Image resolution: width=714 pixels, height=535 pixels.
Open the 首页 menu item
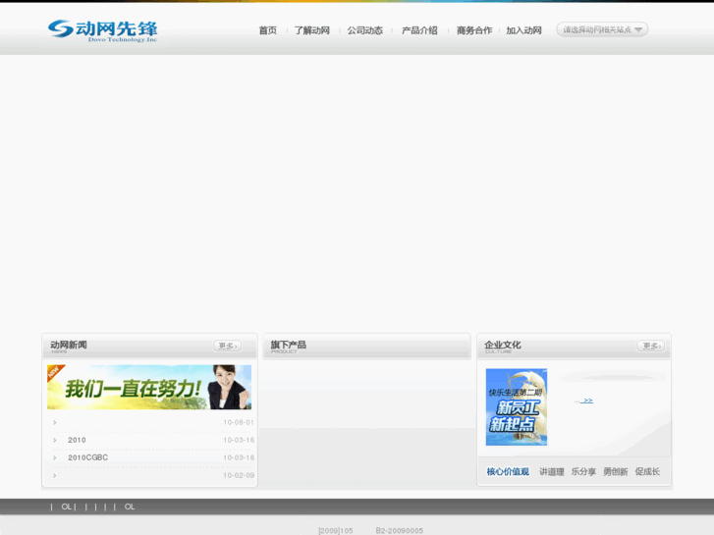coord(268,30)
